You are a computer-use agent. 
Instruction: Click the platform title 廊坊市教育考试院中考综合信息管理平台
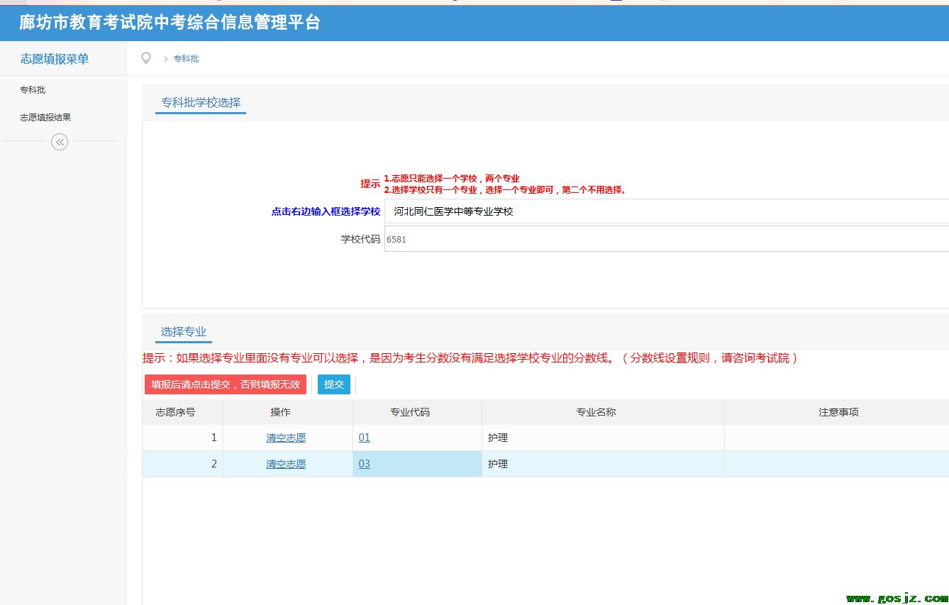pos(170,23)
